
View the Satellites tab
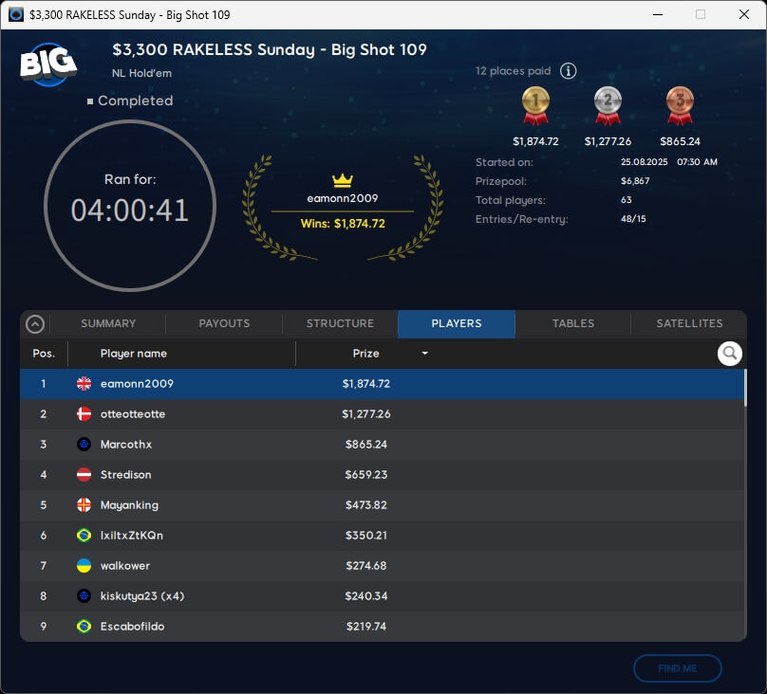click(x=689, y=324)
